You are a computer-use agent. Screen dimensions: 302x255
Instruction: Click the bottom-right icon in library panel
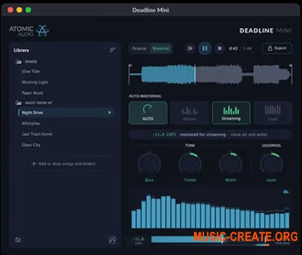(x=112, y=240)
